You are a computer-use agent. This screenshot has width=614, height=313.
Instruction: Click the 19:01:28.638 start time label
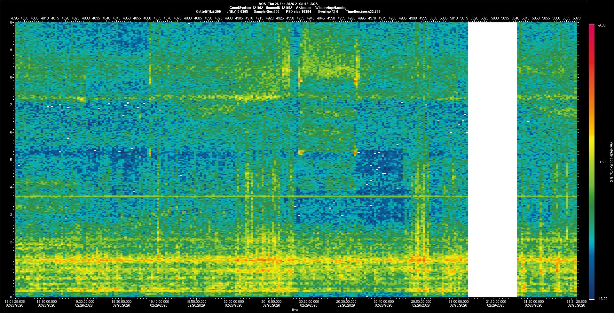coord(15,301)
